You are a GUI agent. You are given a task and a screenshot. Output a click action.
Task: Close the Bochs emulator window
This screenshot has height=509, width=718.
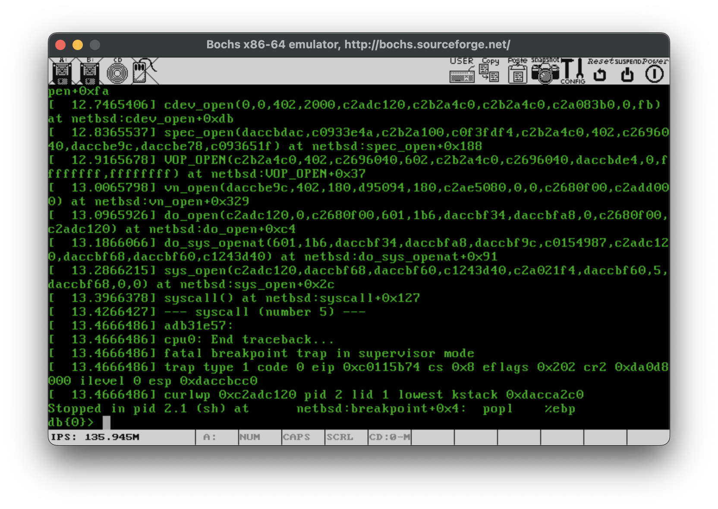pos(60,45)
